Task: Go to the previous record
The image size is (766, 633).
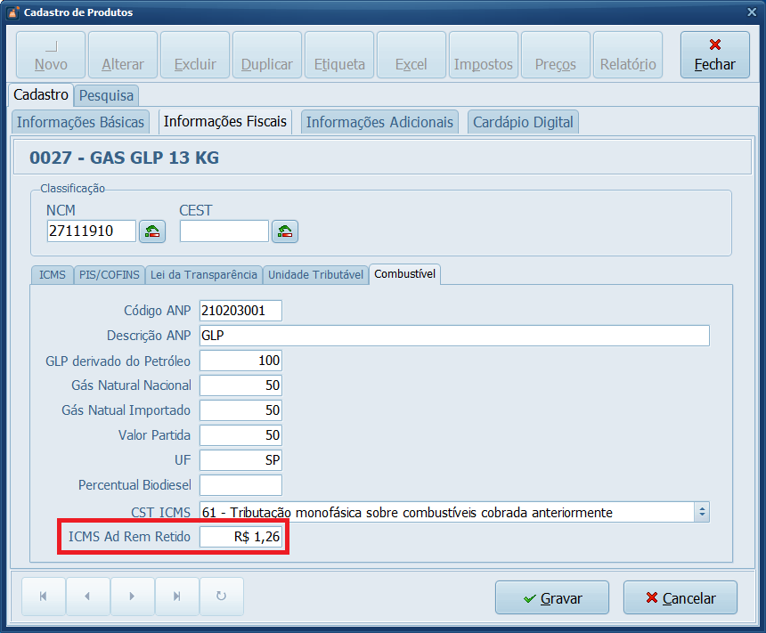Action: [87, 596]
